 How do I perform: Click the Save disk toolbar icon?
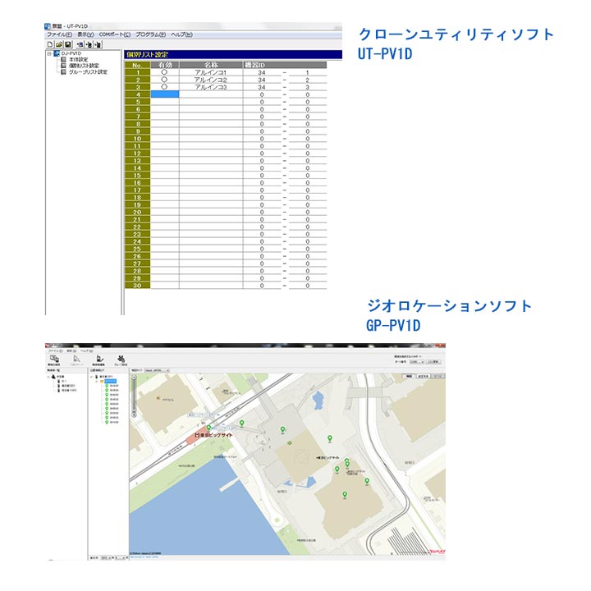(68, 44)
